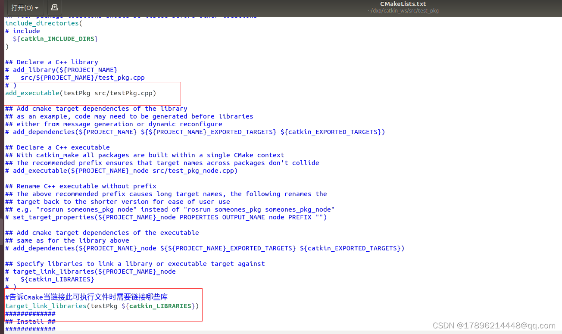The image size is (562, 334).
Task: Click "## same as for the library above" line
Action: click(67, 240)
